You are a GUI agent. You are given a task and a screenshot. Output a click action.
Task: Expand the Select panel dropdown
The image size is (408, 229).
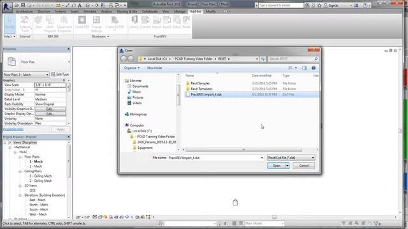pyautogui.click(x=10, y=36)
